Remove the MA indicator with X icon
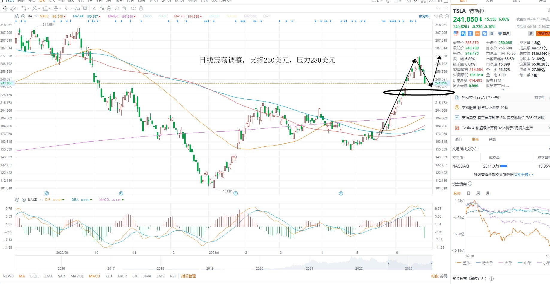550x284 pixels. [23, 16]
